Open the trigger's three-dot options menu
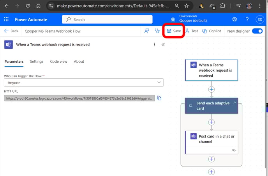268x176 pixels. click(155, 45)
